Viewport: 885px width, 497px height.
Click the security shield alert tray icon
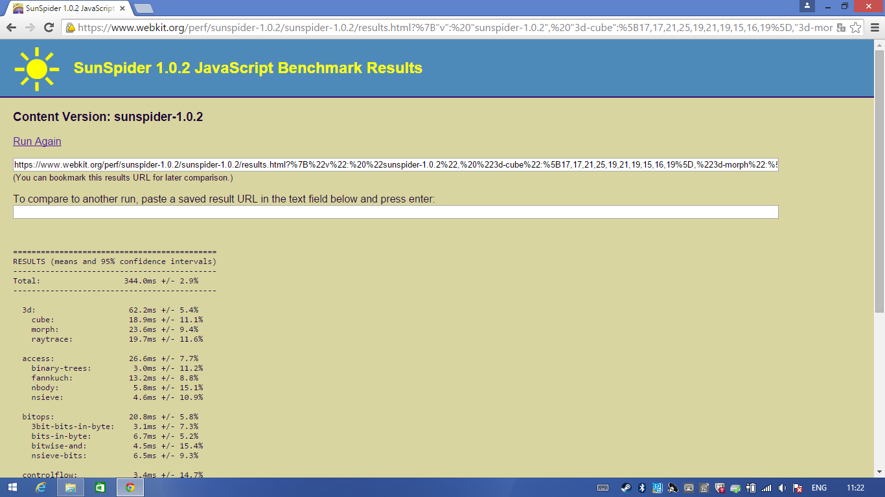pyautogui.click(x=720, y=487)
